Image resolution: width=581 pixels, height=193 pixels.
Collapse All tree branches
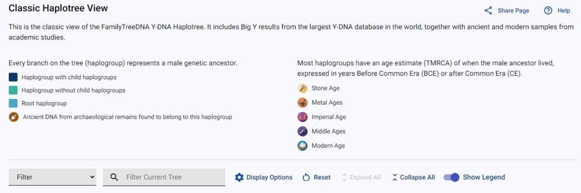[x=413, y=178]
